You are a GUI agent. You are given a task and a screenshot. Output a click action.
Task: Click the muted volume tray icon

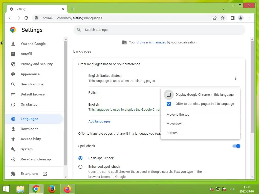[211, 189]
